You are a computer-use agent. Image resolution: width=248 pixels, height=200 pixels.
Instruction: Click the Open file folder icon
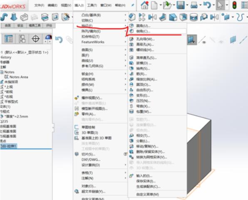(x=167, y=5)
